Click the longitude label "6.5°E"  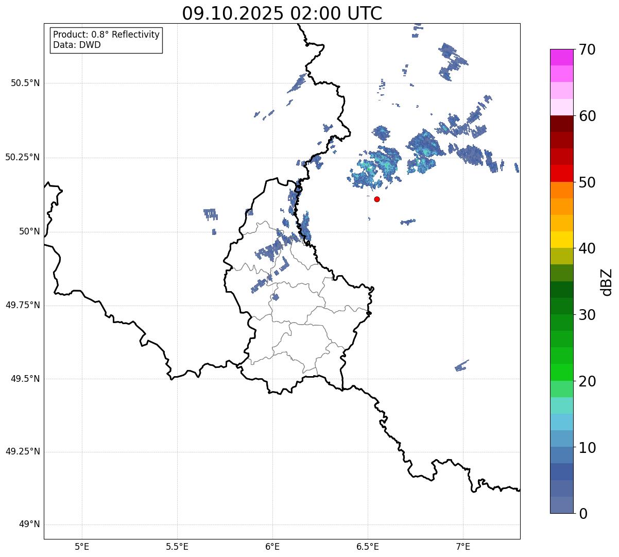[x=368, y=547]
